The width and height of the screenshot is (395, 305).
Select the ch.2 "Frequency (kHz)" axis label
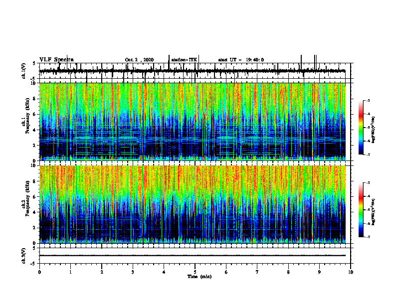click(27, 198)
